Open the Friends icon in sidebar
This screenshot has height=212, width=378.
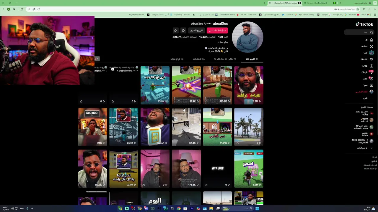point(371,59)
